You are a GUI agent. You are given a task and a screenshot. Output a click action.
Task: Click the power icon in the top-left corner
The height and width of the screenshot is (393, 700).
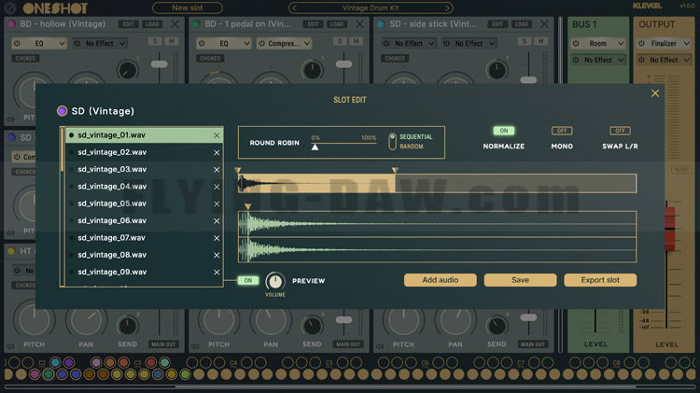[10, 7]
